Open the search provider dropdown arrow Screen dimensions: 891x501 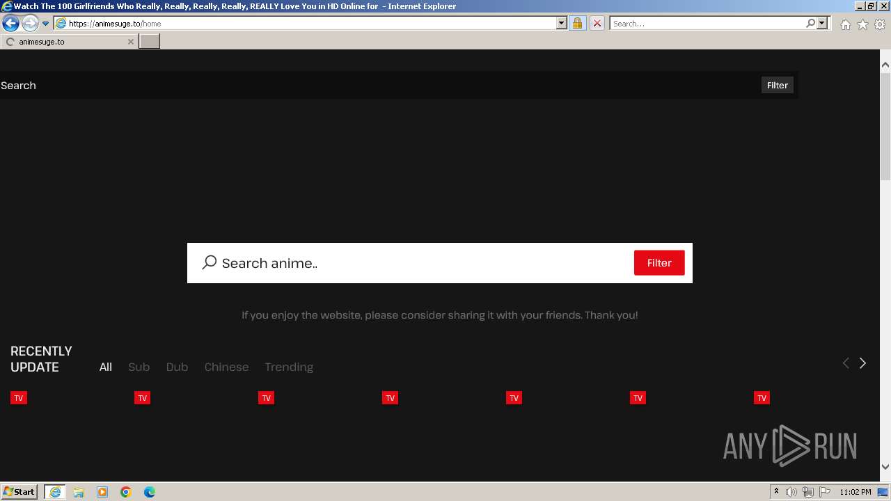tap(822, 23)
